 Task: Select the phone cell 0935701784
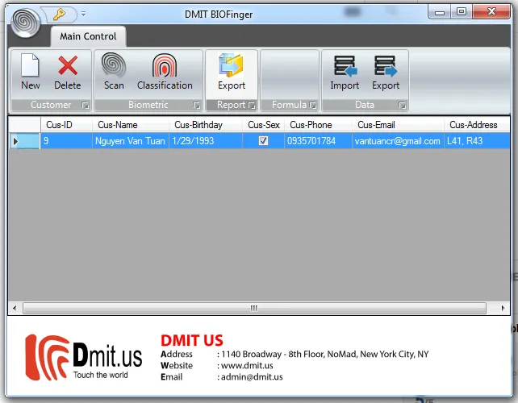318,141
